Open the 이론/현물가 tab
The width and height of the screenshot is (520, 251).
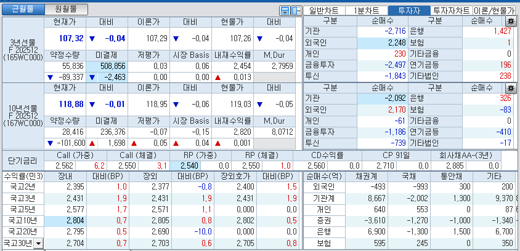coord(494,10)
